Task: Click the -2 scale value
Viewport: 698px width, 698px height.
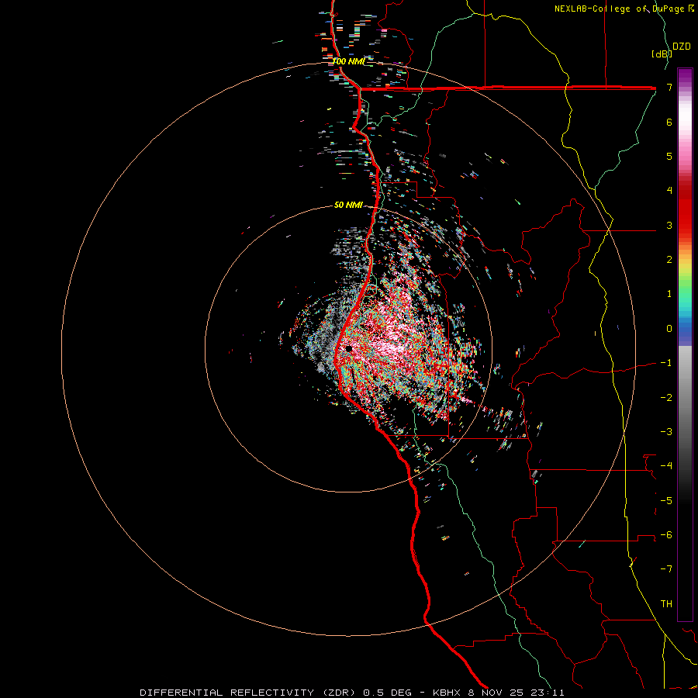Action: pyautogui.click(x=666, y=398)
